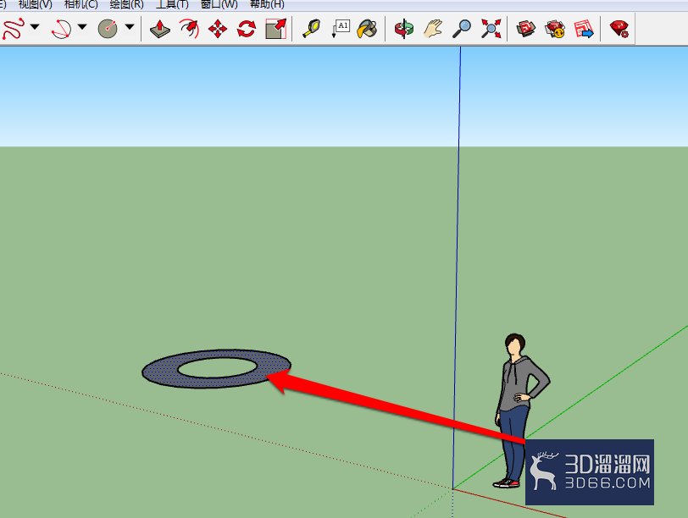
Task: Select the Move tool
Action: (x=218, y=29)
